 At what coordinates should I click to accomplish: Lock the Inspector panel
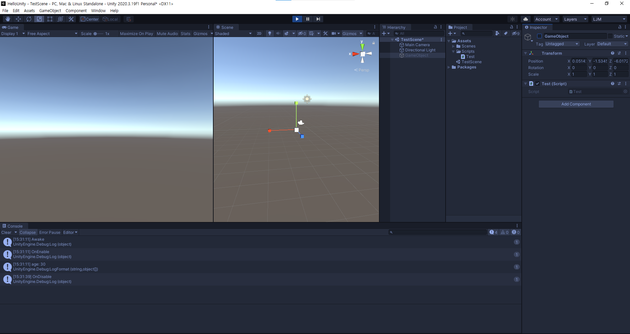pyautogui.click(x=620, y=27)
